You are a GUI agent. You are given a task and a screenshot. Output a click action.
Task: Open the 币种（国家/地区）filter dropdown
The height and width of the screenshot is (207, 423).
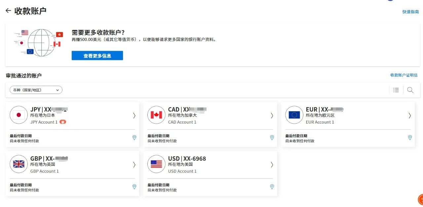pos(36,90)
